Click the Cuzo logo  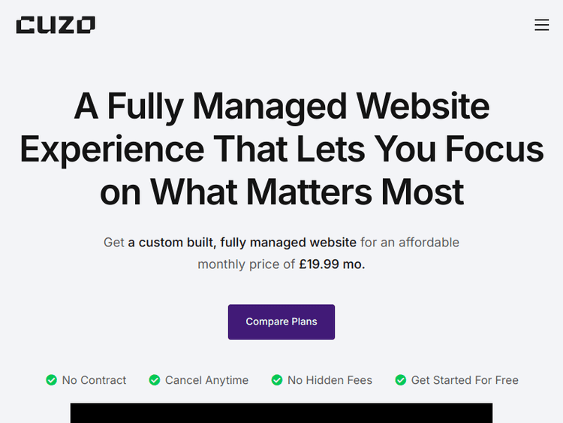pyautogui.click(x=56, y=25)
